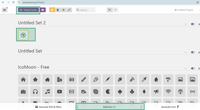Toggle the IcoMoon - Free set switch
The height and width of the screenshot is (110, 200).
coord(193,68)
